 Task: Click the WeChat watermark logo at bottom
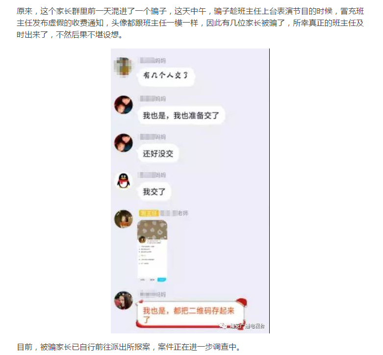pyautogui.click(x=223, y=326)
